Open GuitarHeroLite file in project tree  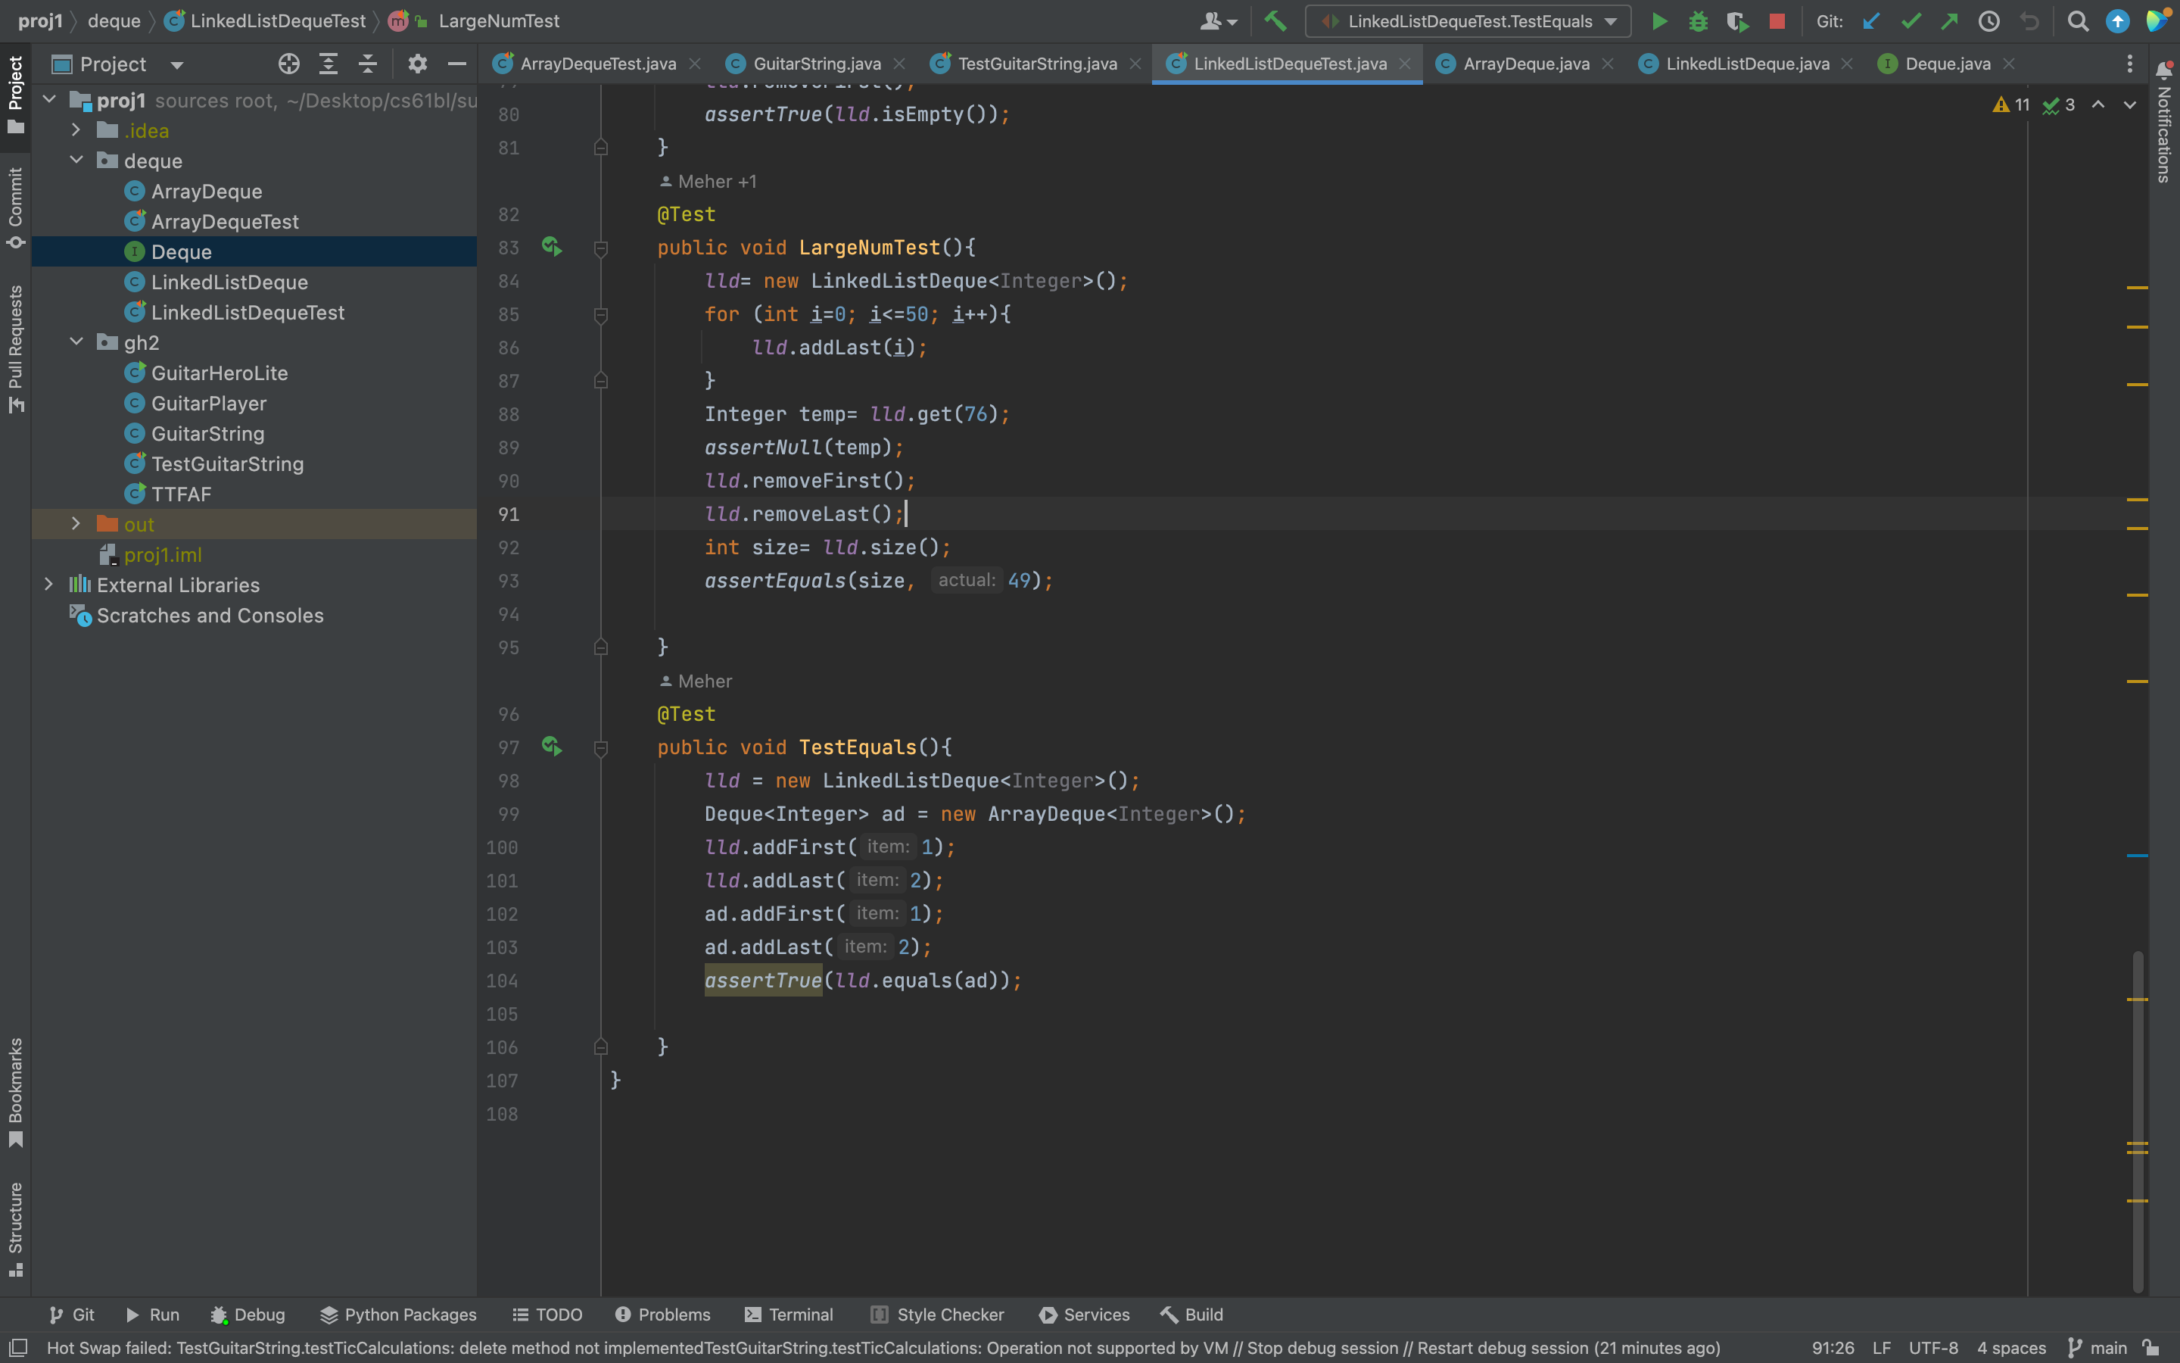click(x=219, y=373)
